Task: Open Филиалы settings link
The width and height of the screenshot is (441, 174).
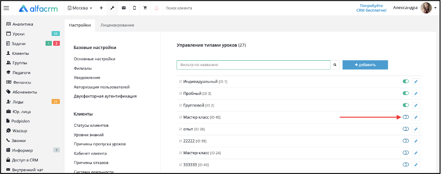Action: [x=83, y=68]
